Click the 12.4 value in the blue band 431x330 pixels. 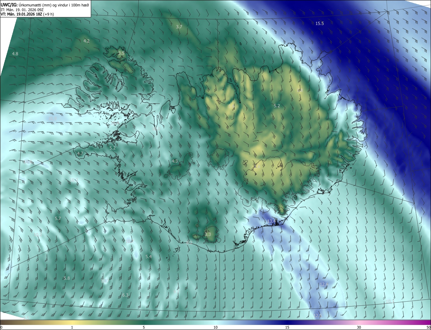coord(324,284)
